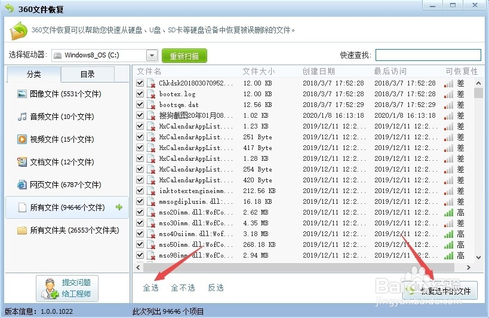The width and height of the screenshot is (489, 318).
Task: Click the deleted-file icon for bootex.log
Action: click(151, 94)
